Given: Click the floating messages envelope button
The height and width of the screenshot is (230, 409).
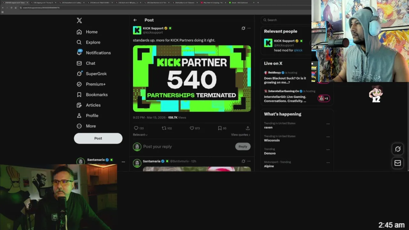Looking at the screenshot, I should 397,163.
